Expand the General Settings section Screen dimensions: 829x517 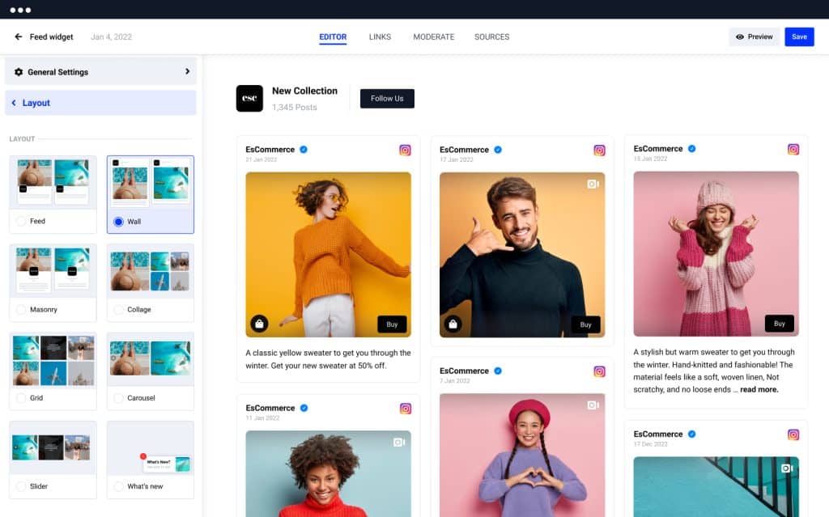[x=100, y=72]
